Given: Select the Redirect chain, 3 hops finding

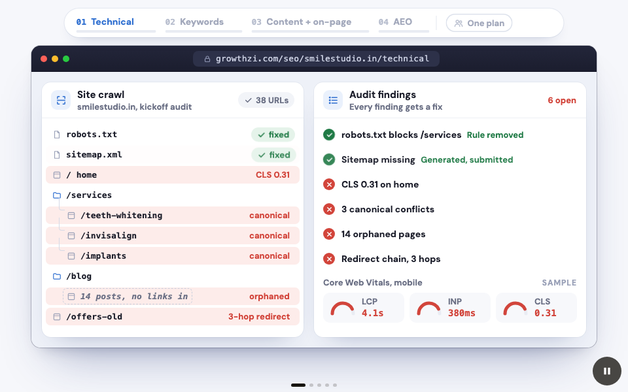Looking at the screenshot, I should tap(391, 259).
